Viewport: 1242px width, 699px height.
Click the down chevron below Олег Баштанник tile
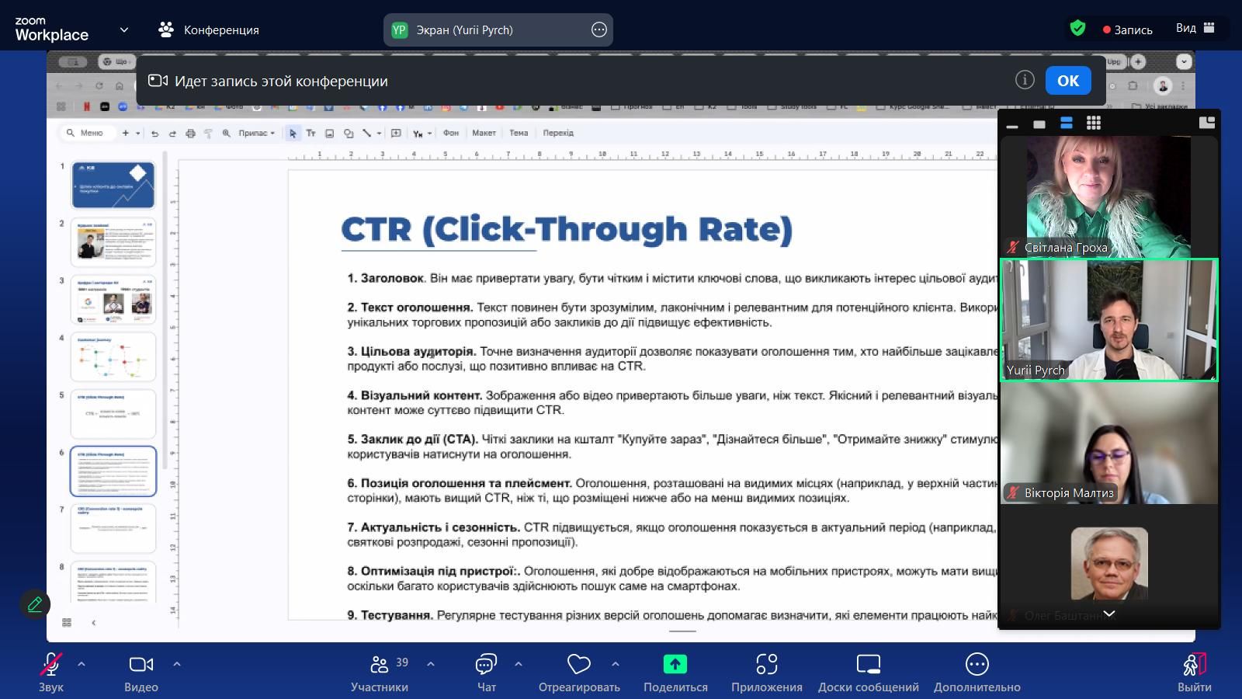click(1109, 614)
